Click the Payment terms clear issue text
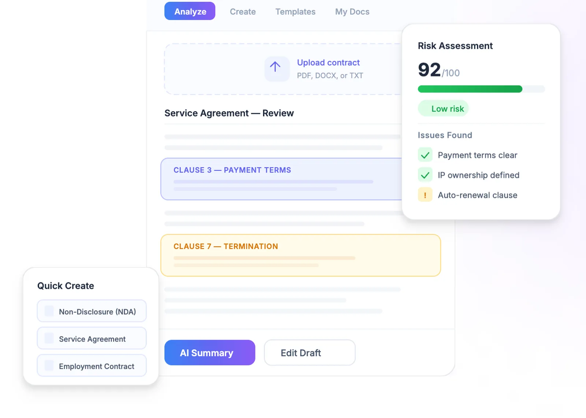 point(477,155)
